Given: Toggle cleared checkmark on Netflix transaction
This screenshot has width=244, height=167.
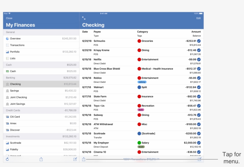Looking at the screenshot, I should click(199, 60).
